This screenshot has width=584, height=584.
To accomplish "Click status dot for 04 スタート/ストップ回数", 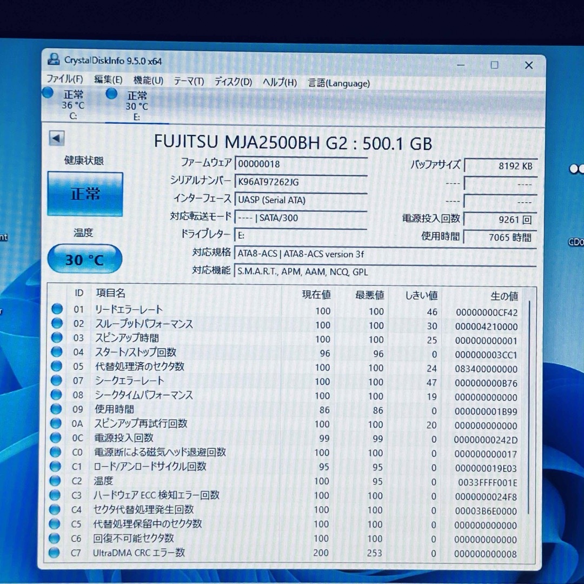I will point(57,351).
